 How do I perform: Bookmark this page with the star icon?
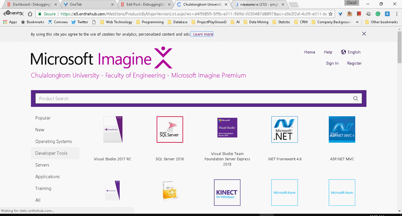tap(331, 14)
